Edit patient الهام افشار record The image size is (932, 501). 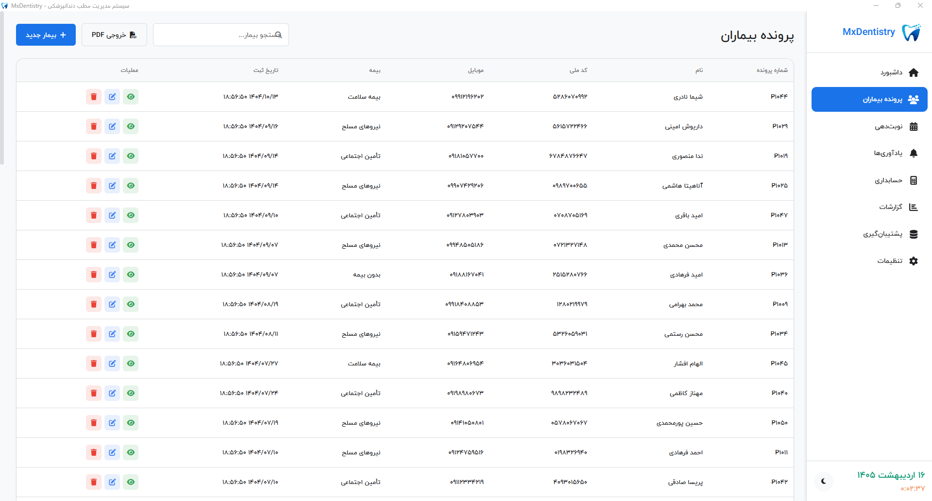(x=112, y=363)
